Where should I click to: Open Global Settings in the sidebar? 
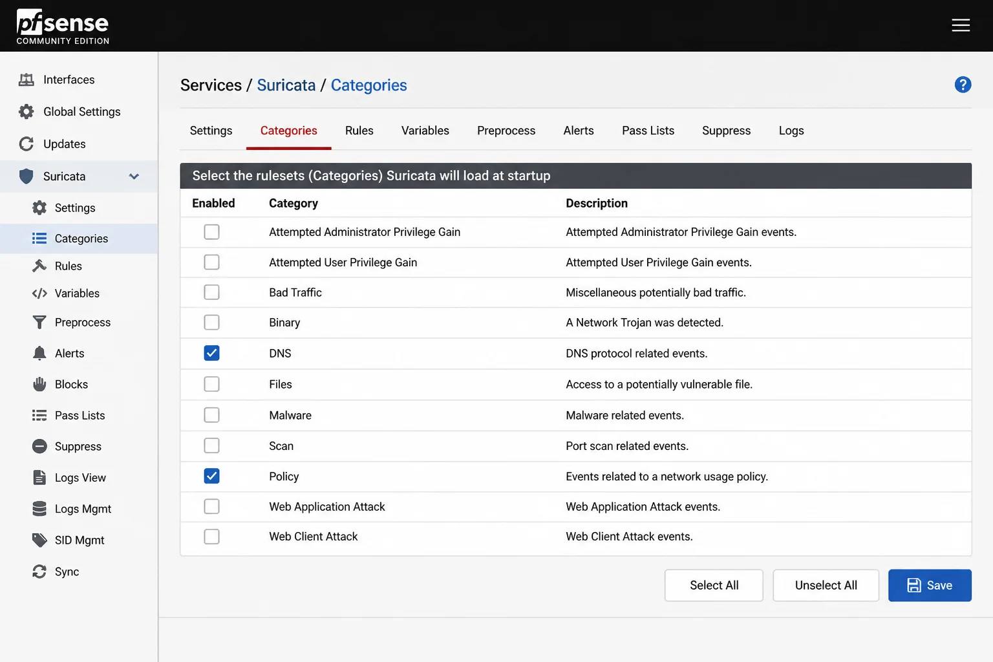point(79,111)
